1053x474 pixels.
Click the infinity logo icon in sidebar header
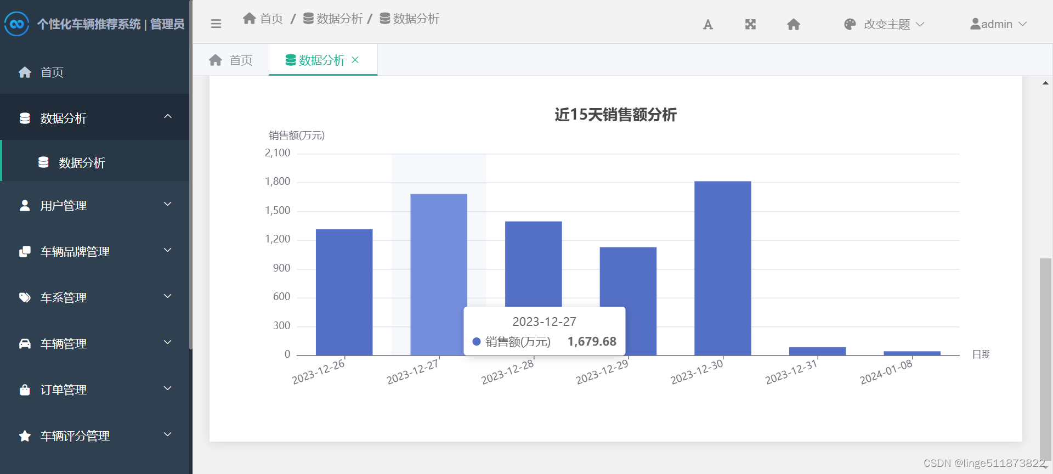pos(16,24)
